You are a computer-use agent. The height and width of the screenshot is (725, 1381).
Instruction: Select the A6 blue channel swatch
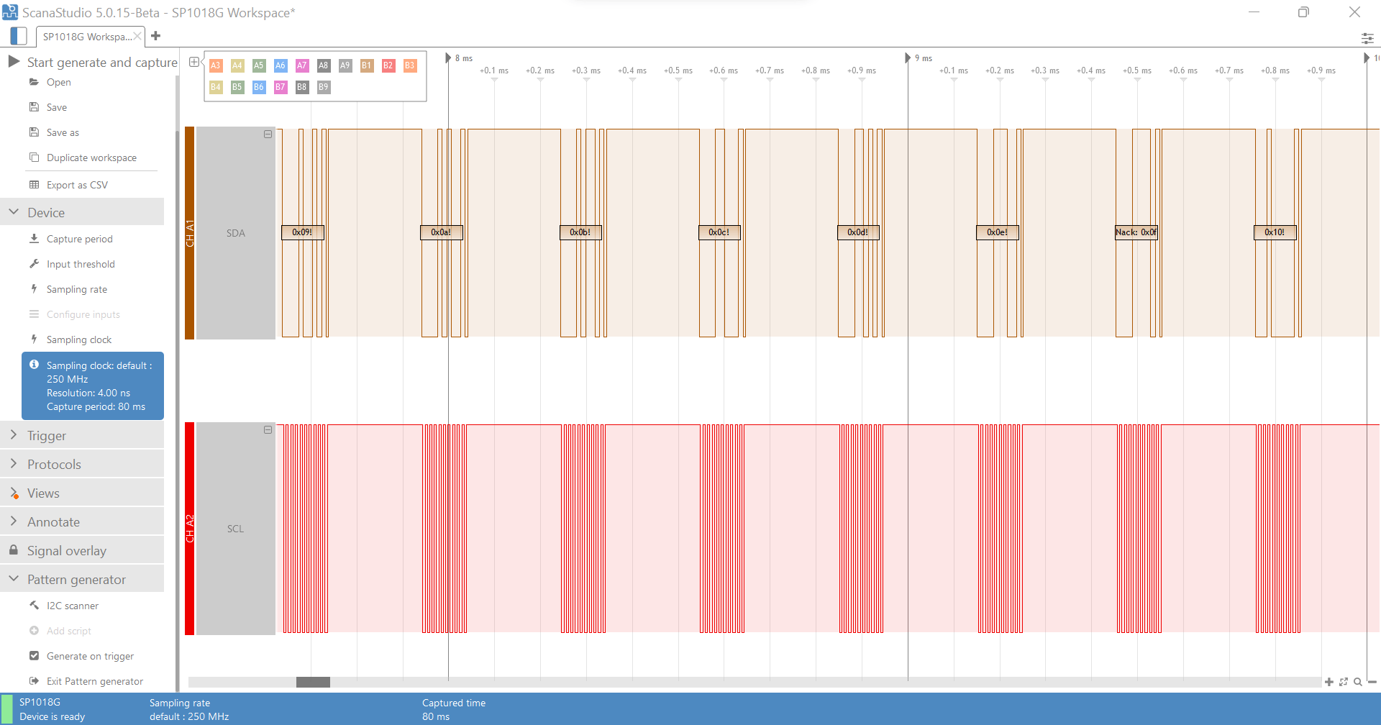tap(280, 65)
